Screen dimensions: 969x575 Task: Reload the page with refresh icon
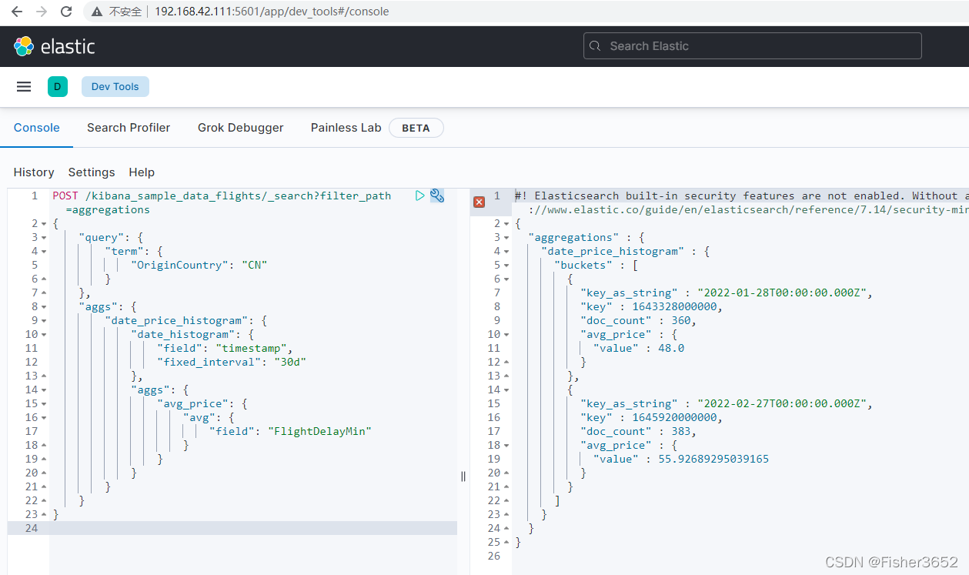point(66,12)
